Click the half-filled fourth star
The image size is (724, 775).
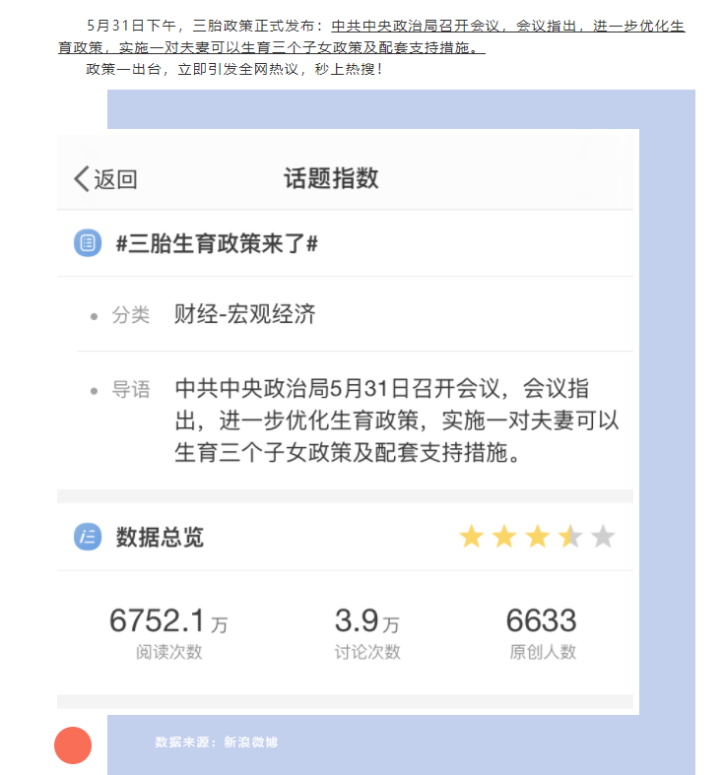570,537
